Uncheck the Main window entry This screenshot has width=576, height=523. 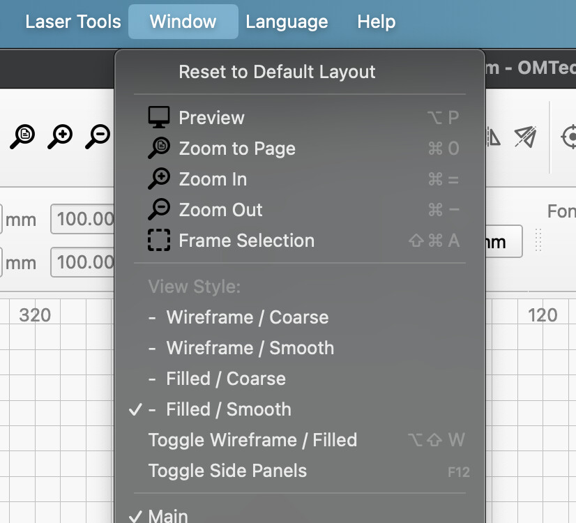[168, 516]
